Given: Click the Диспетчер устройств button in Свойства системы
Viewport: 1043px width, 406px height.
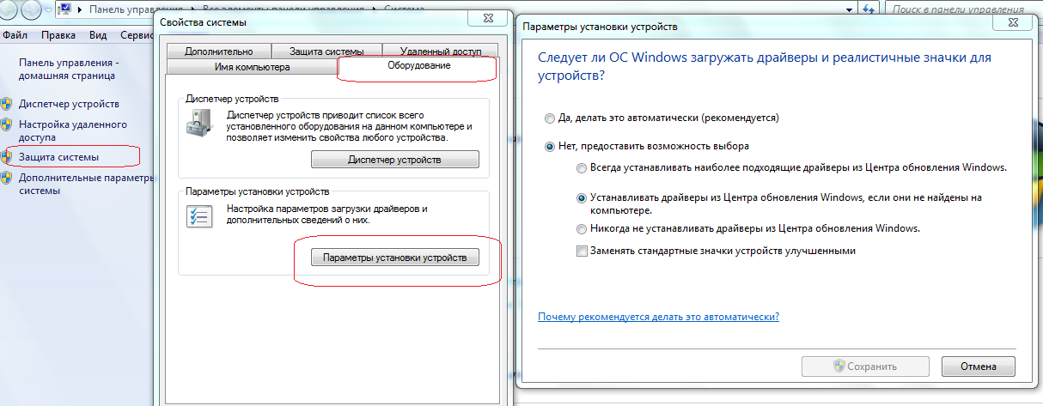Looking at the screenshot, I should click(394, 160).
